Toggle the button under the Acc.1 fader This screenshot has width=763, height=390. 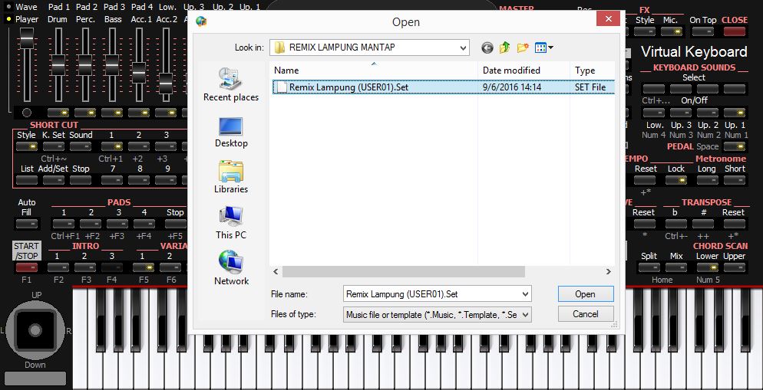tap(139, 113)
